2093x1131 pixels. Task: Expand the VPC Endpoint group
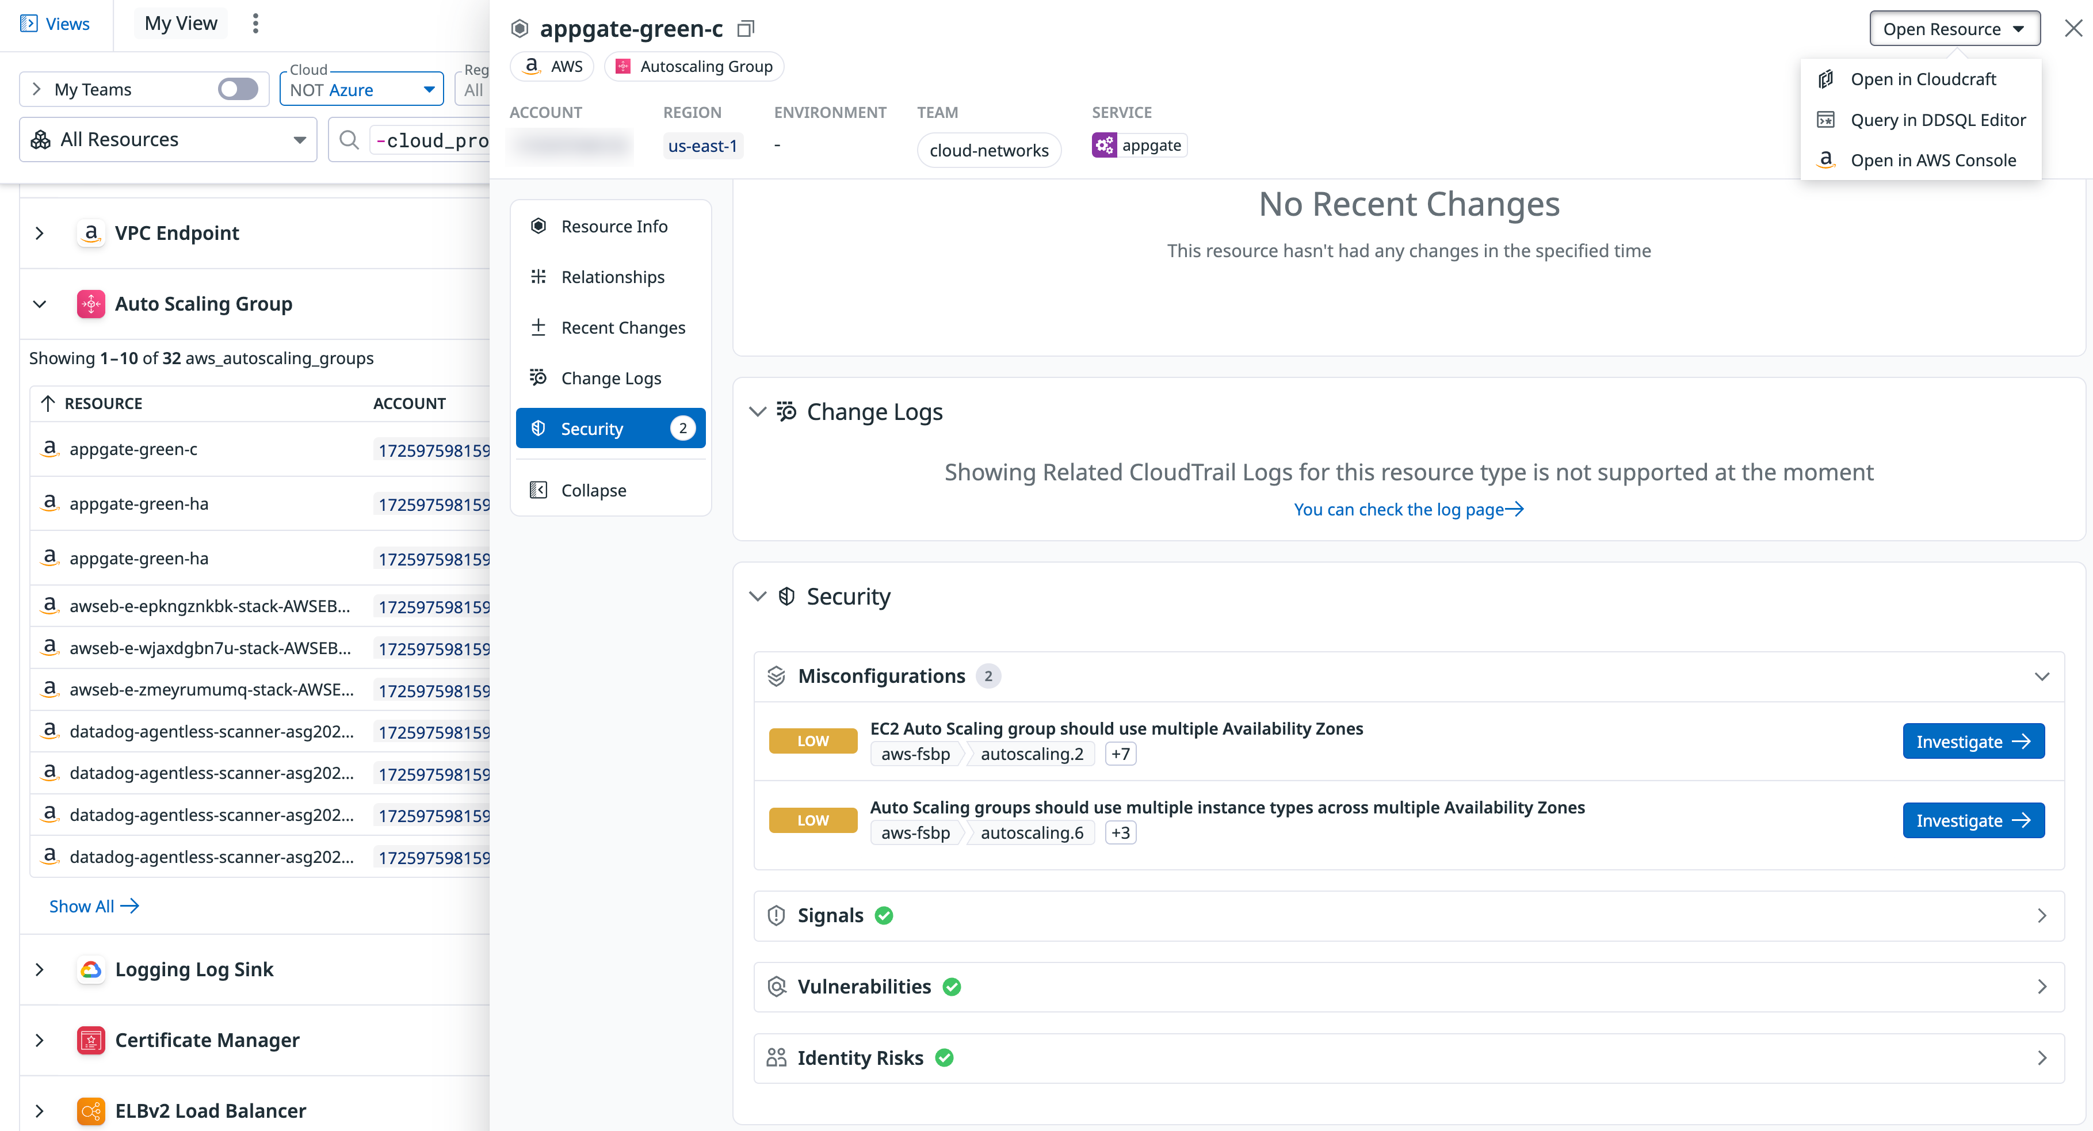point(39,233)
